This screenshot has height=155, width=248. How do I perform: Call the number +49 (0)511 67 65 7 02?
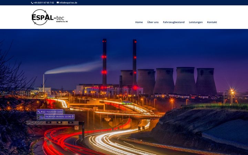point(44,3)
